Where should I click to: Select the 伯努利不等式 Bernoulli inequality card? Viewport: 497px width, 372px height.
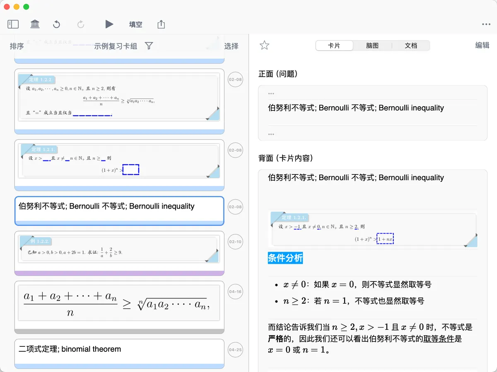coord(119,211)
